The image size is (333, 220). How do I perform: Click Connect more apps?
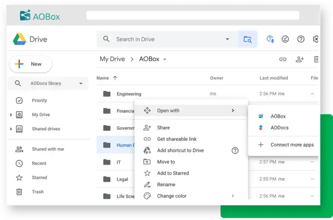(x=292, y=145)
